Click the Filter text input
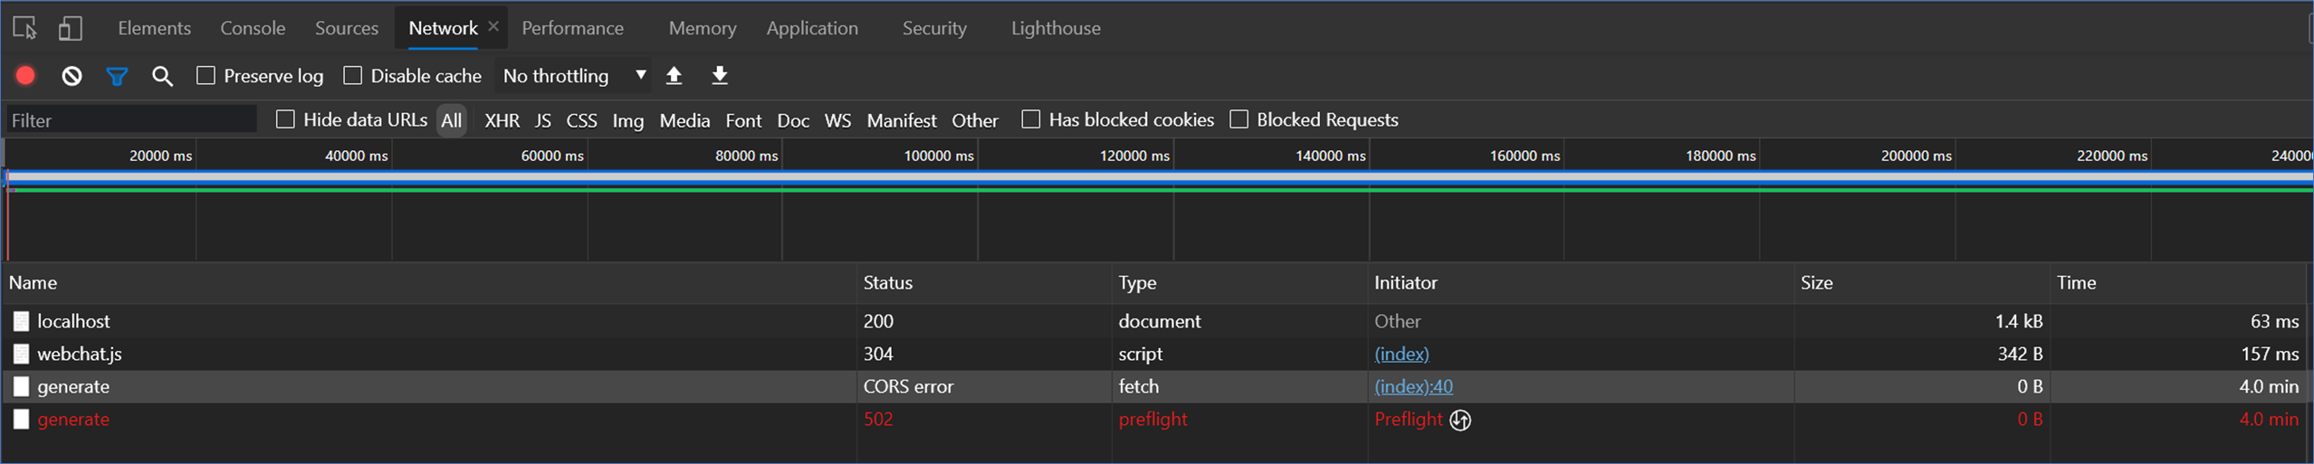2314x464 pixels. (x=132, y=119)
